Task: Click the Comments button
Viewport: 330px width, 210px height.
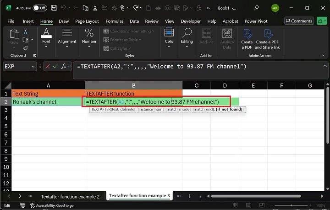Action: tap(299, 21)
